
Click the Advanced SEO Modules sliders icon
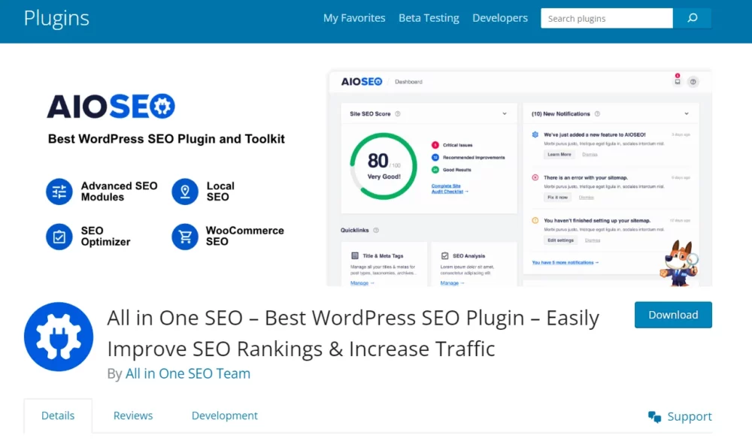59,192
